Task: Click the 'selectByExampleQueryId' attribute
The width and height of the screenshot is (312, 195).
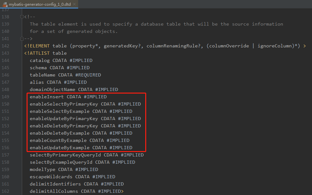Action: coord(61,162)
